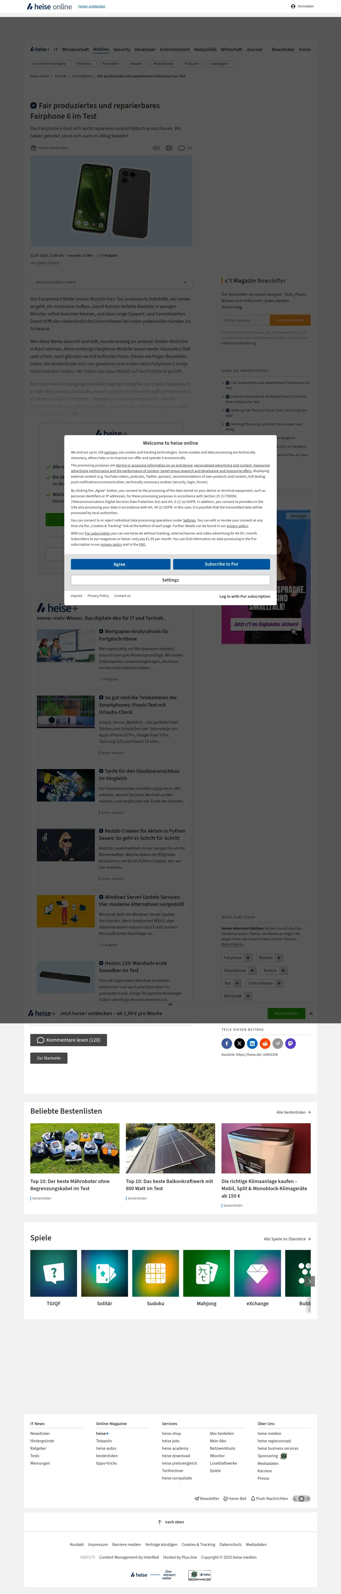Expand the Inhaltsverzeichnis dropdown
The image size is (341, 1594).
tap(111, 282)
